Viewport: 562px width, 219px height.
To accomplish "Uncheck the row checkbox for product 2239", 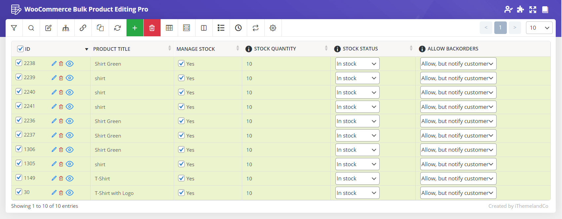I will pyautogui.click(x=19, y=77).
